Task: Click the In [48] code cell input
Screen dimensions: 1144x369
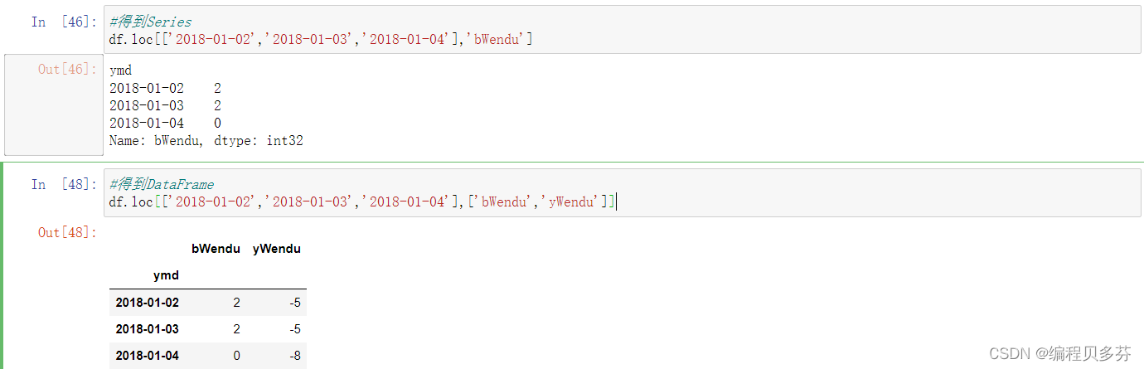Action: (623, 192)
